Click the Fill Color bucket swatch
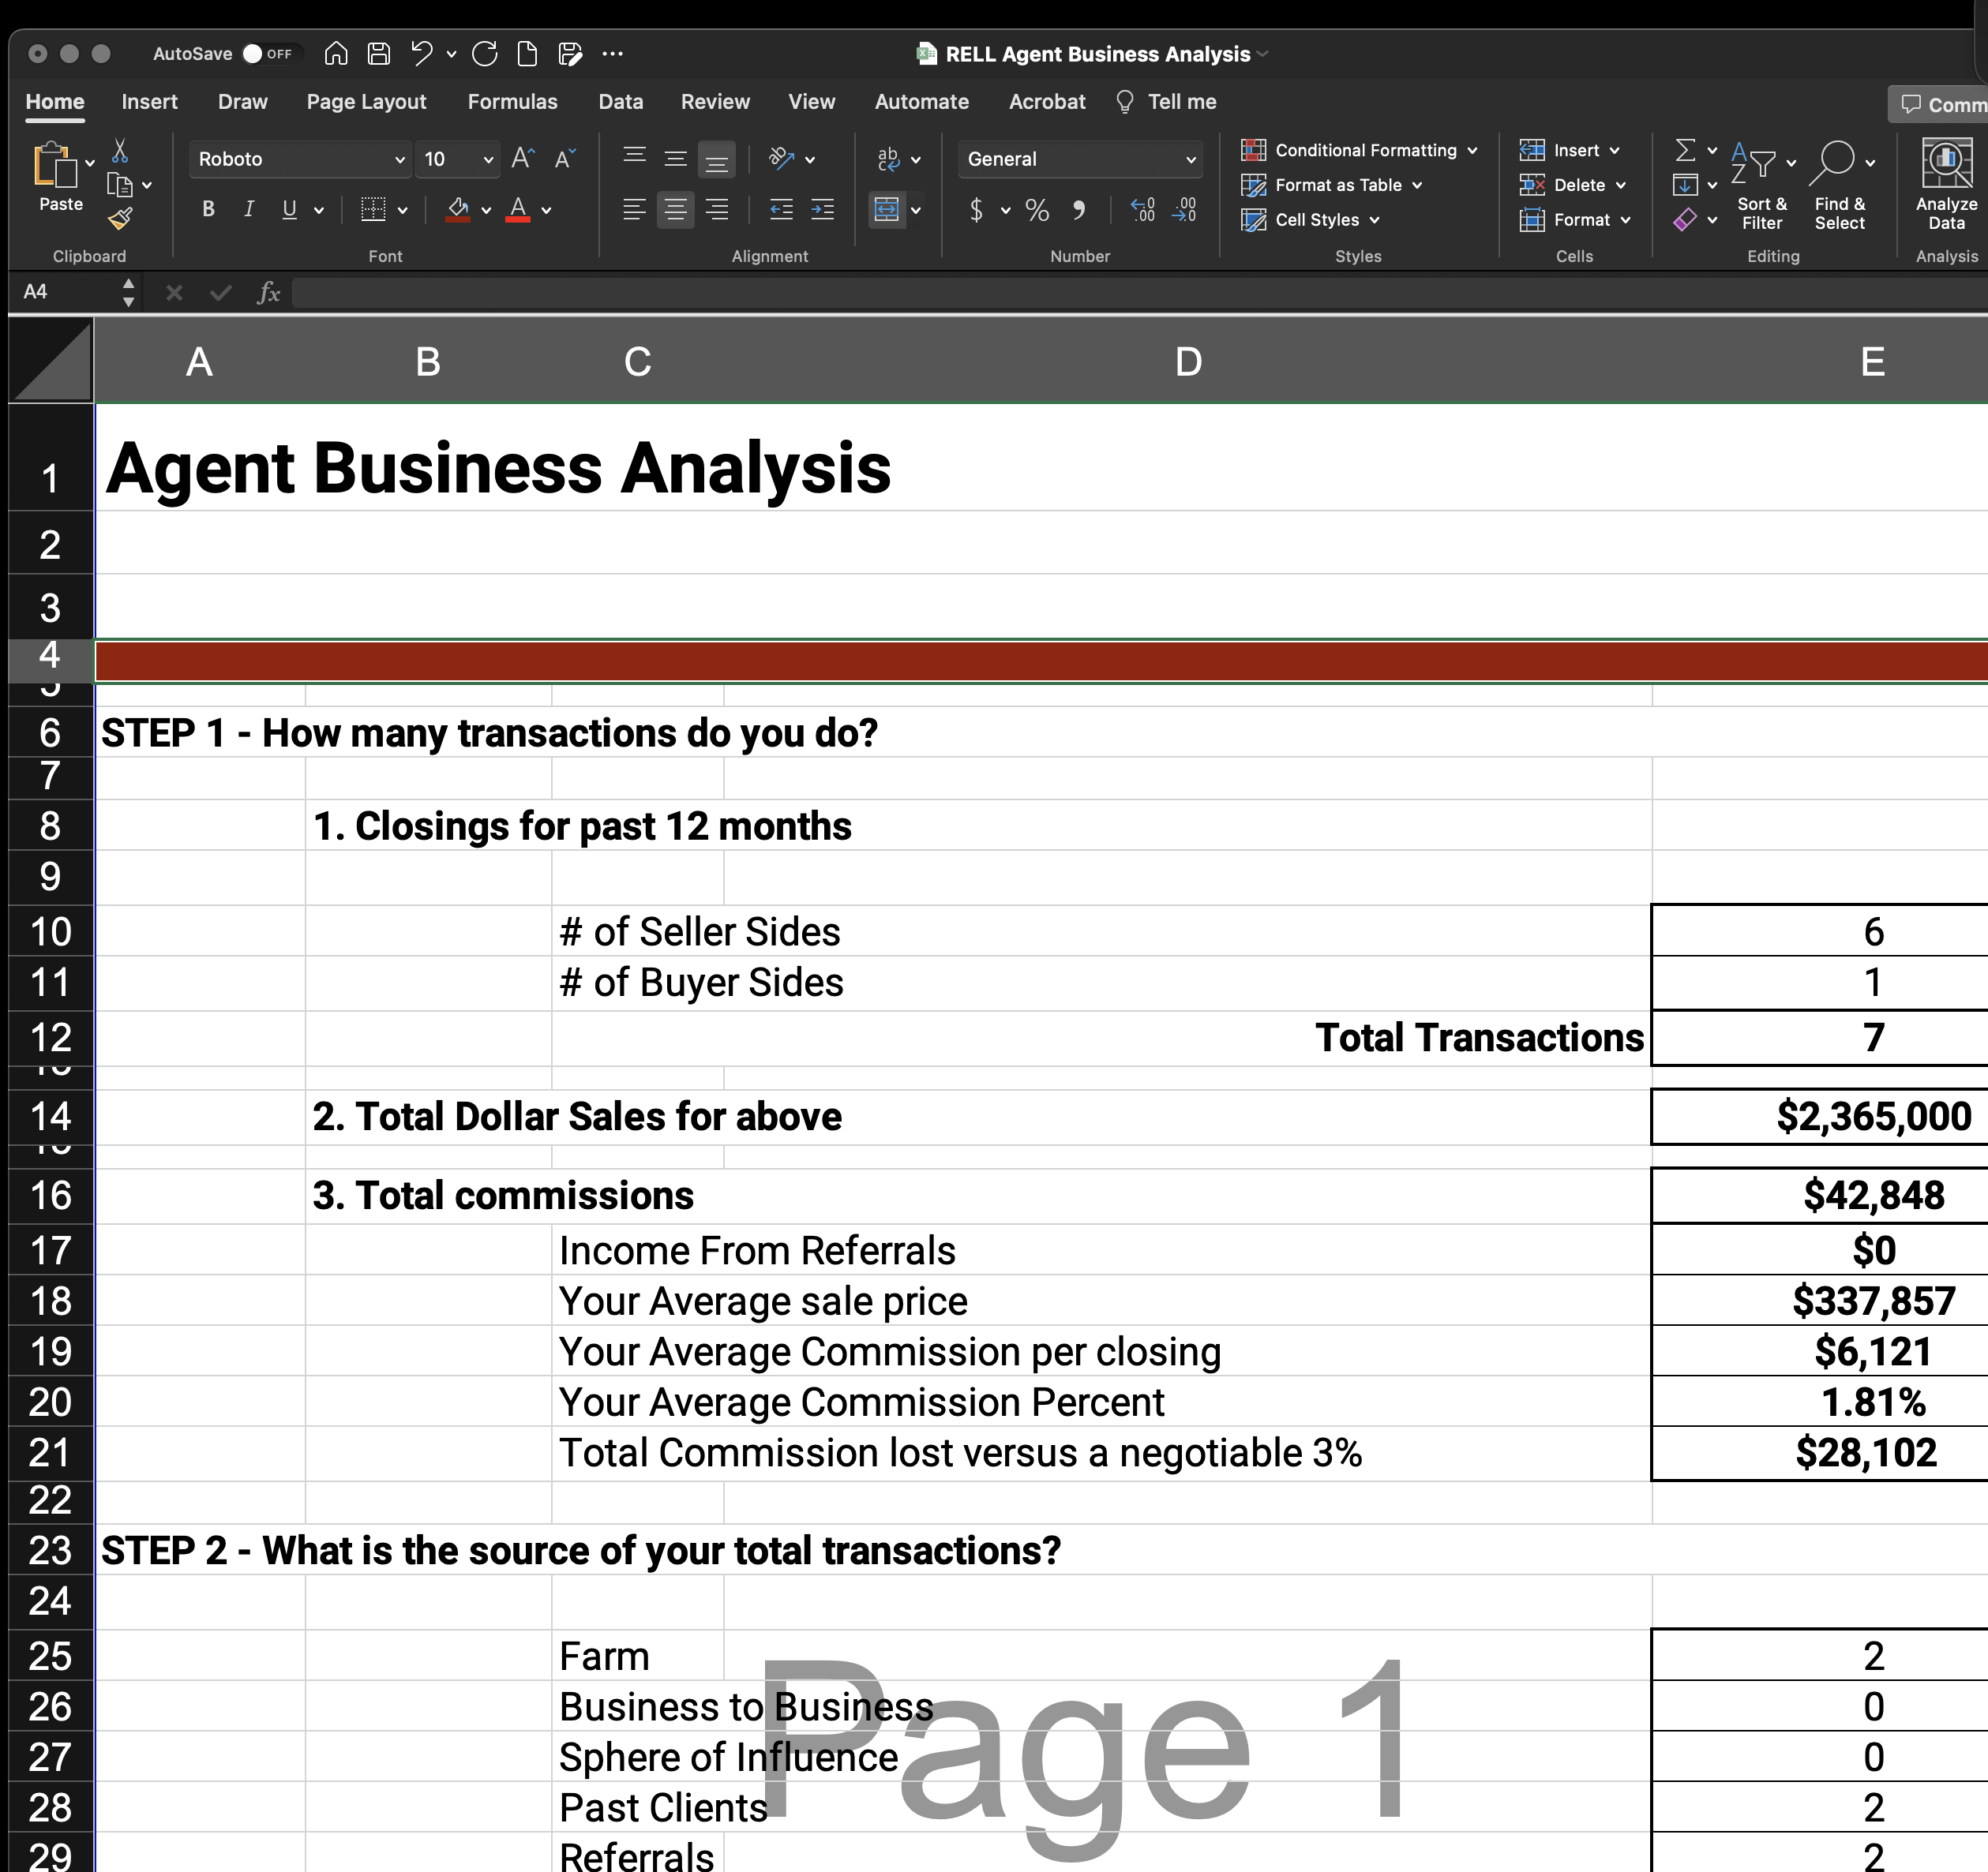Viewport: 1988px width, 1872px height. click(458, 209)
